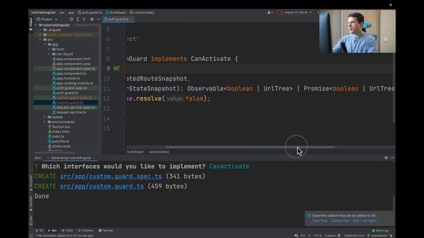
Task: Click View Files in Git notification
Action: tap(320, 221)
